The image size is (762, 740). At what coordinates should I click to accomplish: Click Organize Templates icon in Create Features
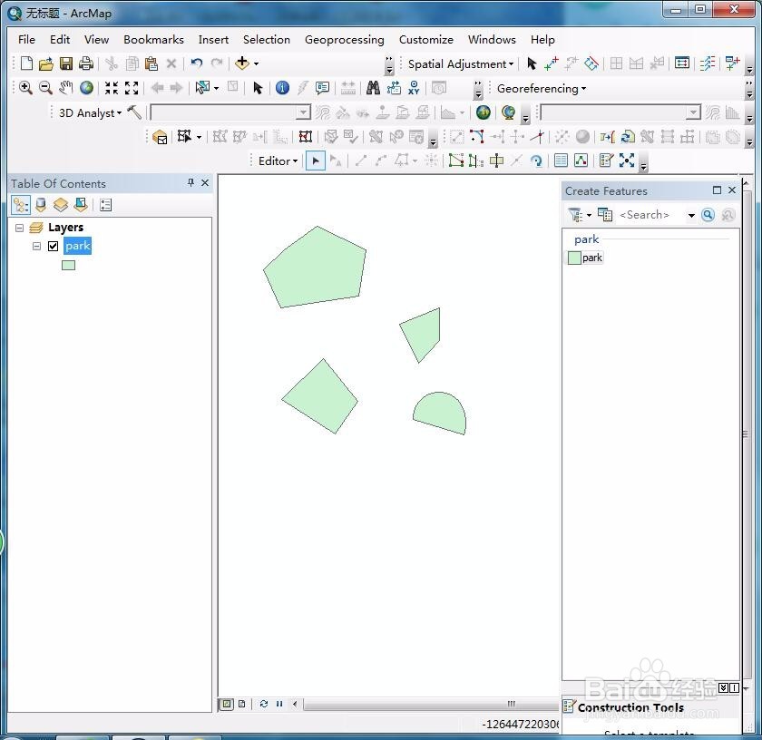pos(605,215)
